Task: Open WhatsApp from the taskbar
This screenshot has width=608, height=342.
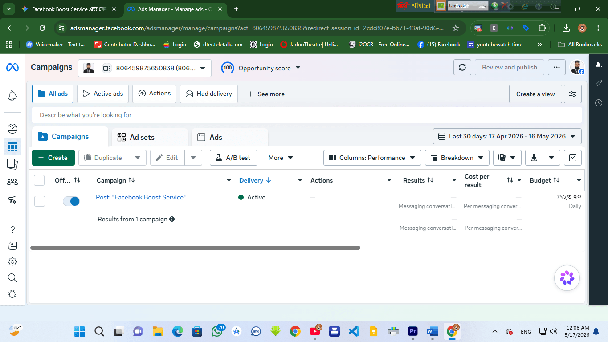Action: [x=217, y=331]
